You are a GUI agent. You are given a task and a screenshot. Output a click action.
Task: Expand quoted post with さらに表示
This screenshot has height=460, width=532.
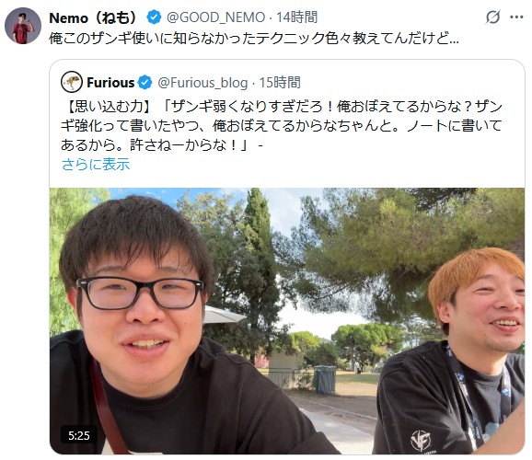click(96, 164)
